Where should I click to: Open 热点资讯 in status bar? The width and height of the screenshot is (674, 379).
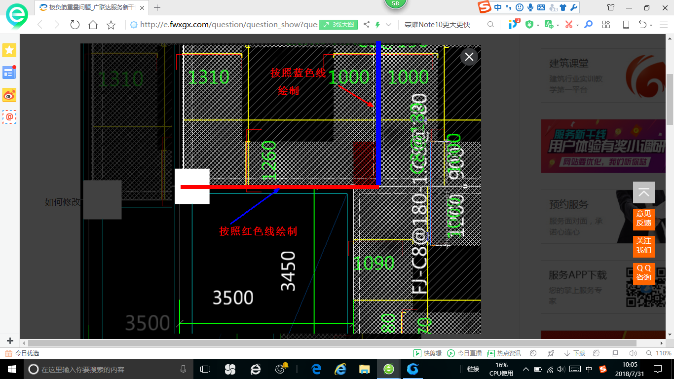click(x=504, y=353)
